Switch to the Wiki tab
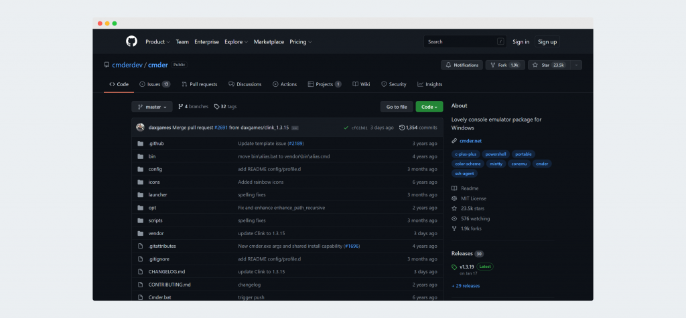This screenshot has height=318, width=686. click(x=361, y=84)
